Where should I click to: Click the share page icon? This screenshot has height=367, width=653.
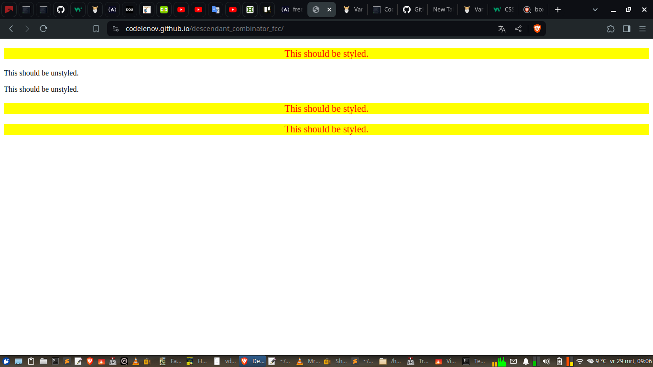518,29
